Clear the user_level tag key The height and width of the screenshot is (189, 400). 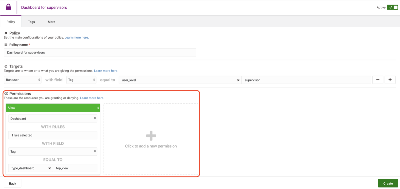click(x=238, y=80)
